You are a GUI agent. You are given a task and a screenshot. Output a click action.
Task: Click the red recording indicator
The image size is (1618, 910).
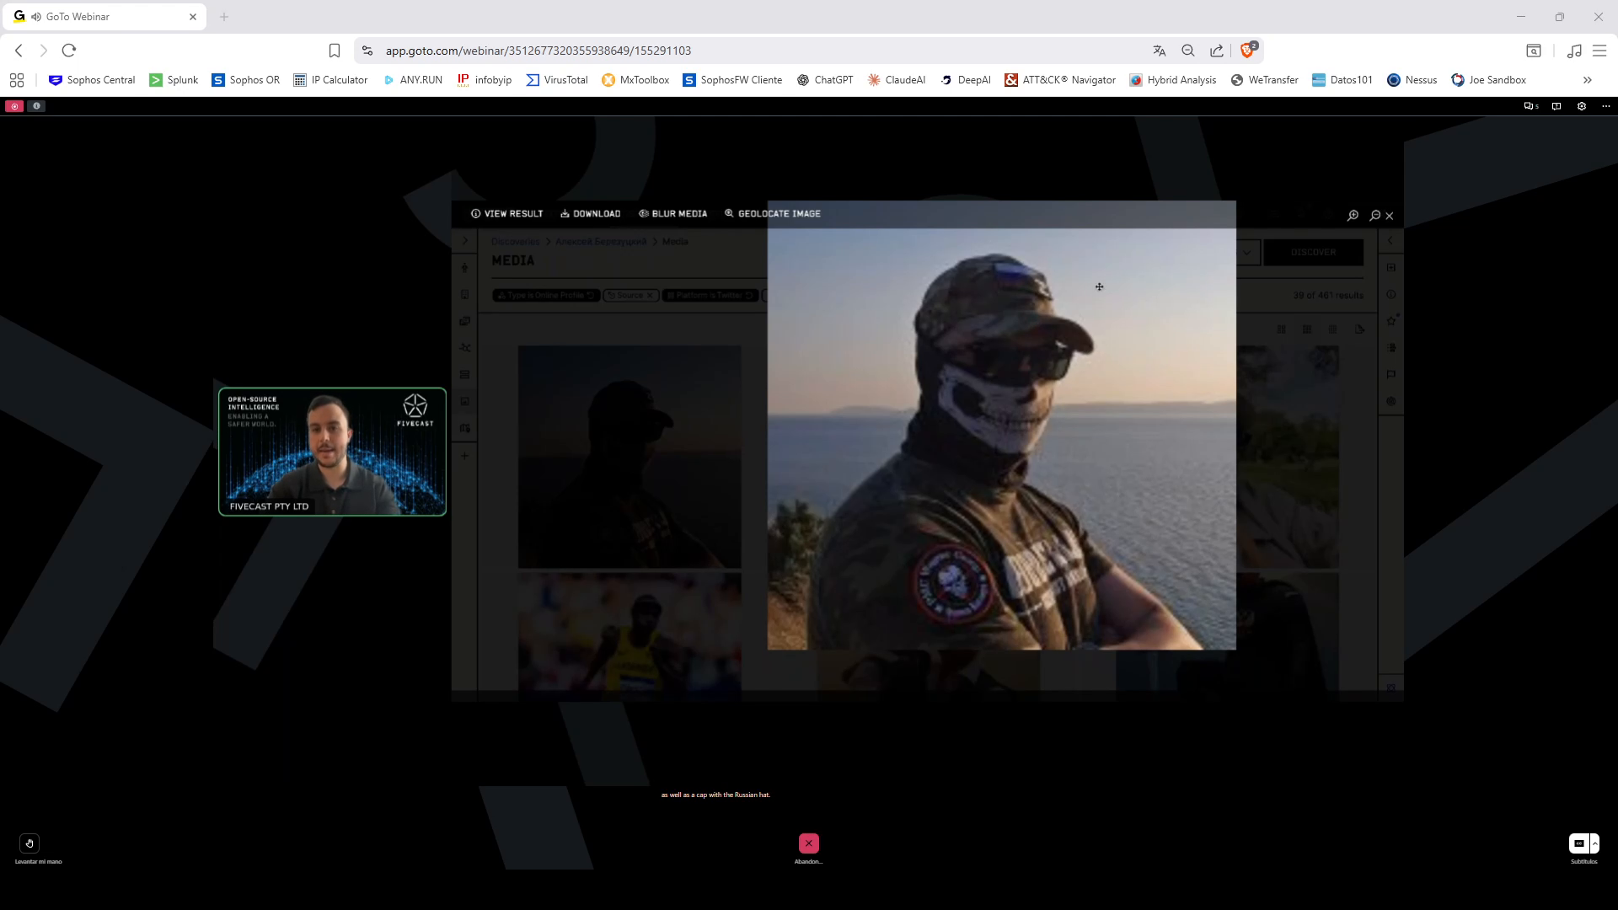(14, 106)
